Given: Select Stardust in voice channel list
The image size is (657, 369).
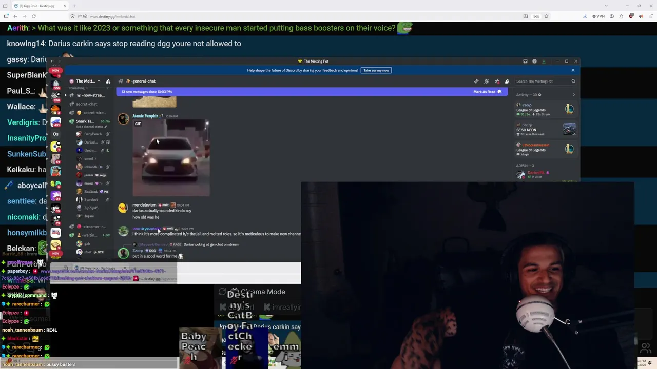Looking at the screenshot, I should coord(93,200).
